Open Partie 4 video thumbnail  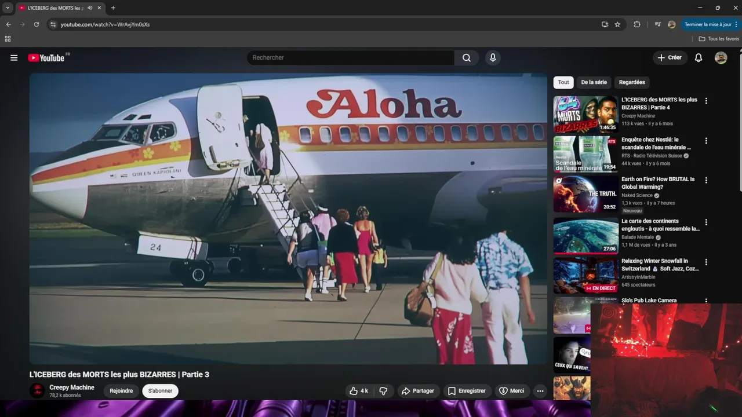pos(585,115)
